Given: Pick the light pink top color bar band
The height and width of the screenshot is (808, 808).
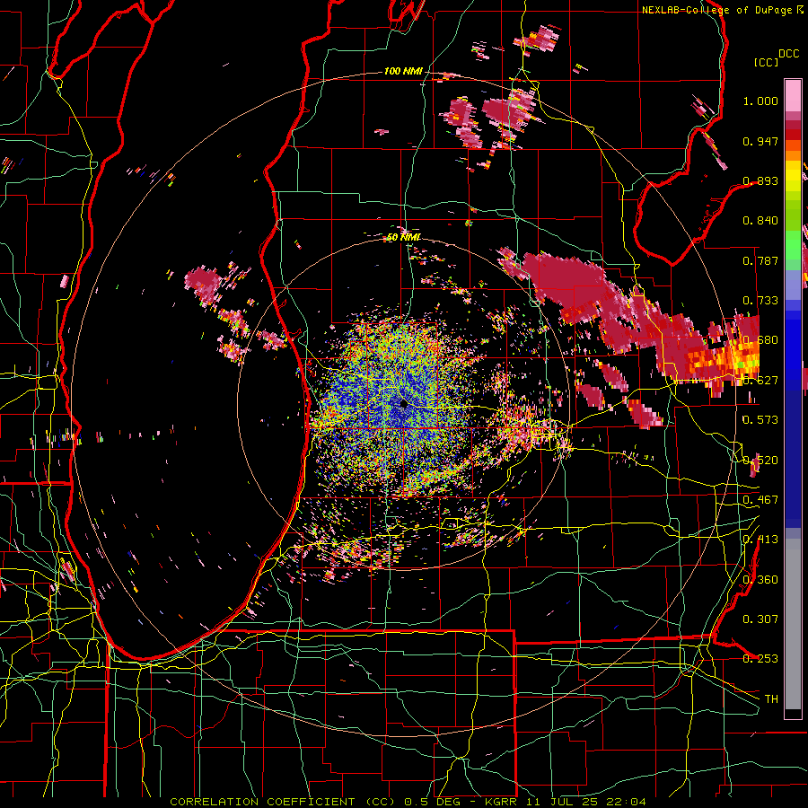Looking at the screenshot, I should click(x=793, y=96).
